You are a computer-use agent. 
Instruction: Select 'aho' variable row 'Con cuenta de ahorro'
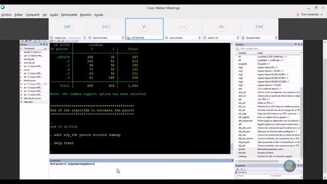(x=268, y=88)
